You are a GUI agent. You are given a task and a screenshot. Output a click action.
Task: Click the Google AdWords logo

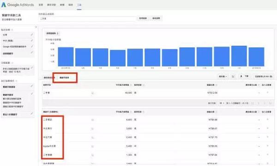[18, 5]
